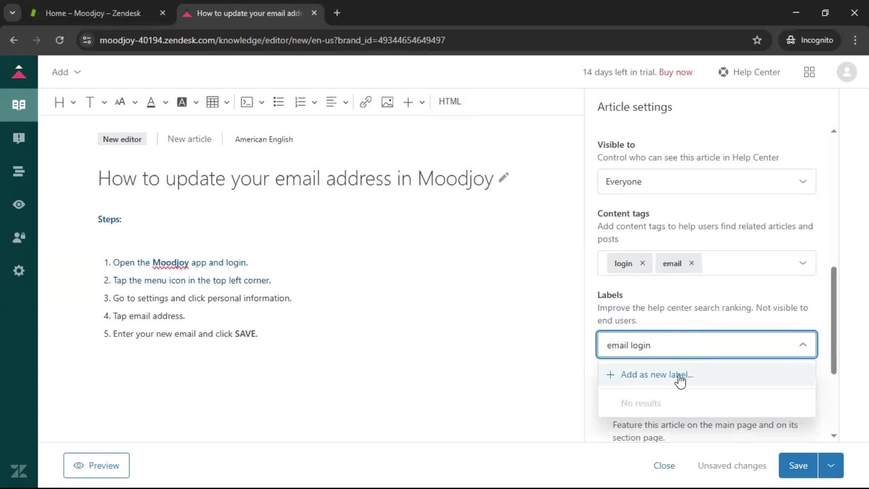Open the Help Center link
Screen dimensions: 869x489
749,72
